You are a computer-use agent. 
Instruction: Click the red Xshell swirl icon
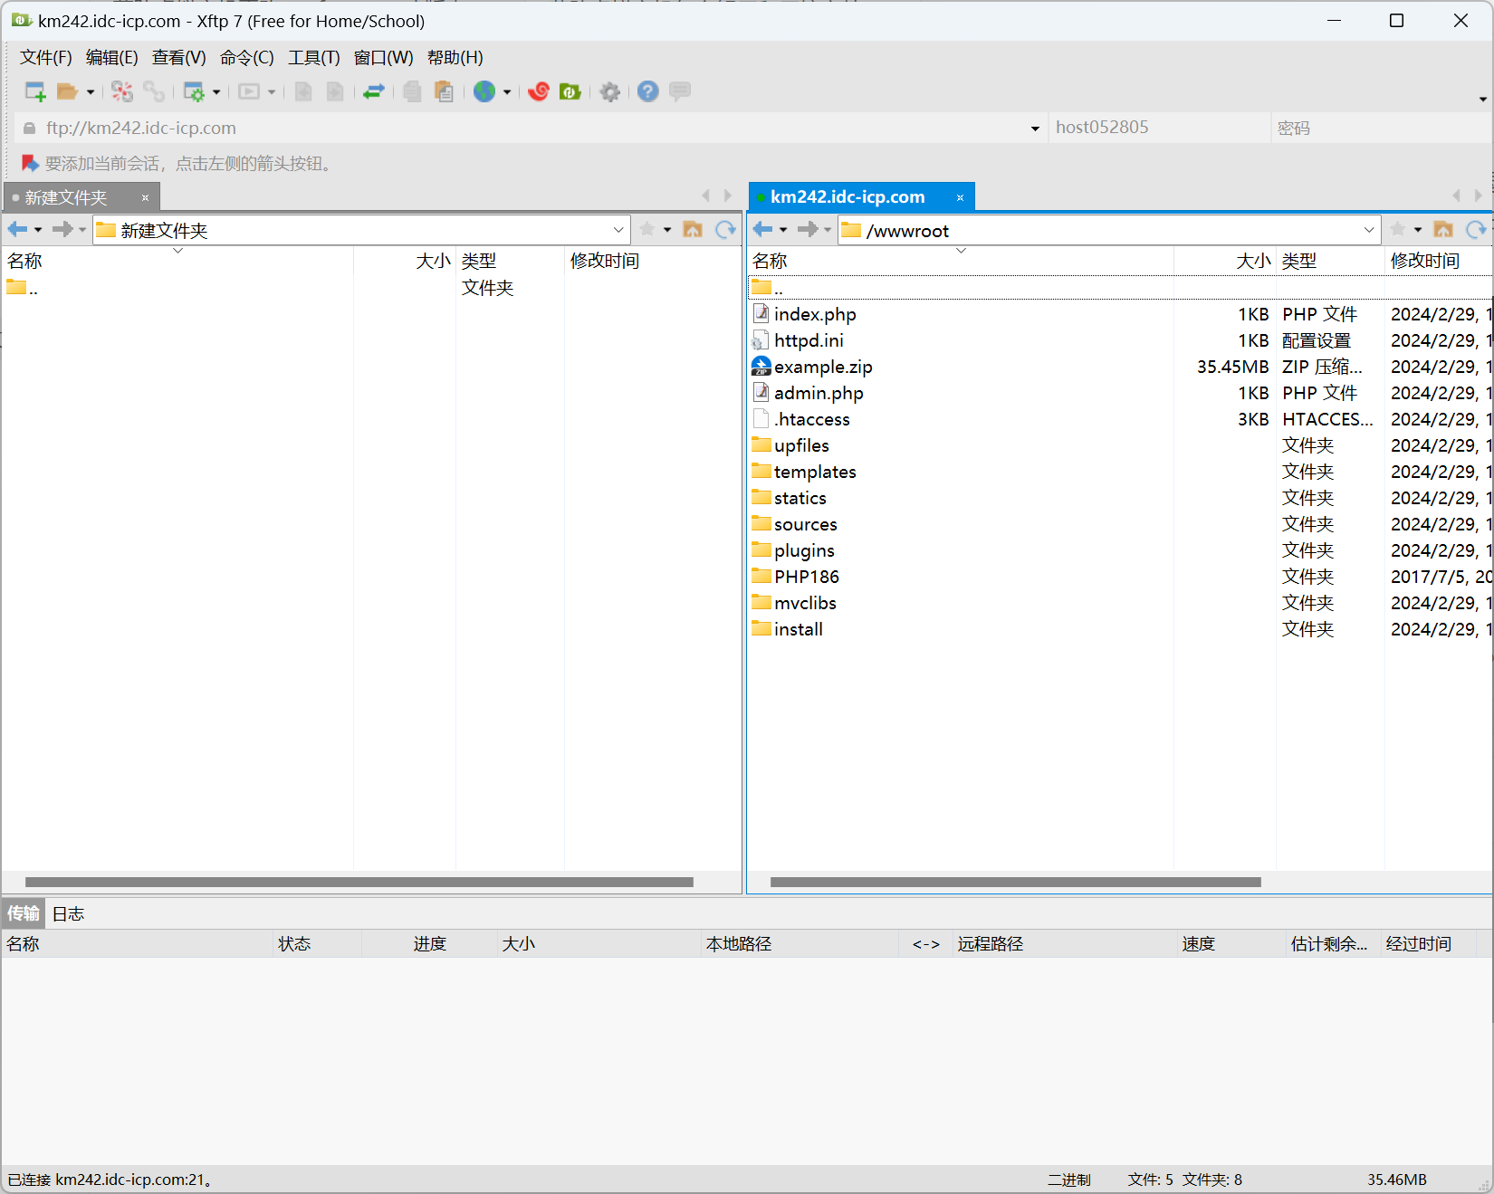pyautogui.click(x=539, y=91)
